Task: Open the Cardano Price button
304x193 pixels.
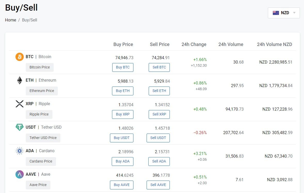Action: (x=41, y=161)
